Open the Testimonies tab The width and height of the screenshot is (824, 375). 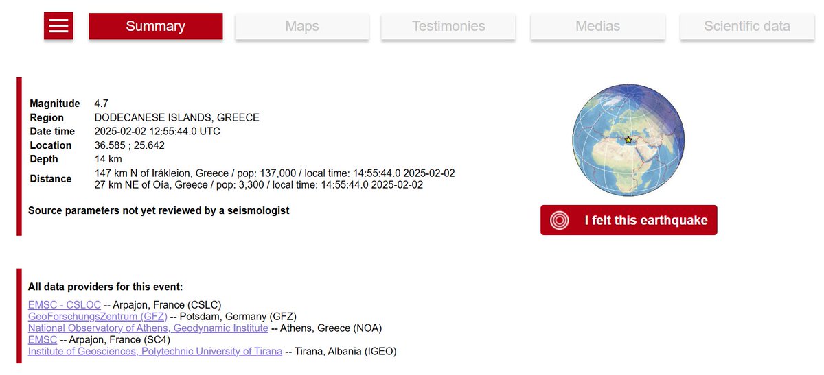tap(448, 26)
